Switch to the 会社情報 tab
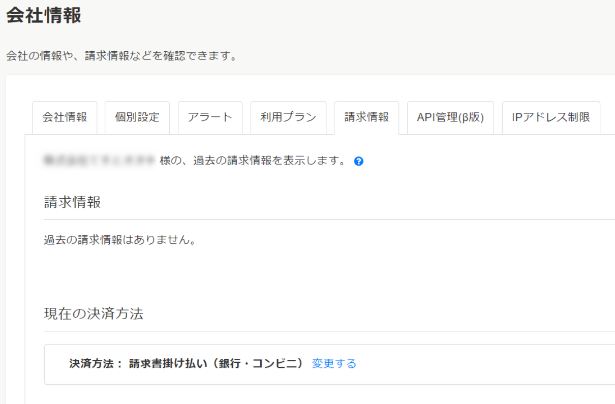The width and height of the screenshot is (615, 404). pos(65,117)
